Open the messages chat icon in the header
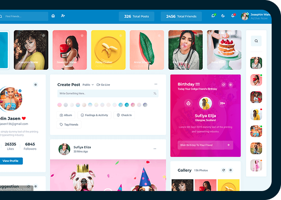 pos(213,16)
